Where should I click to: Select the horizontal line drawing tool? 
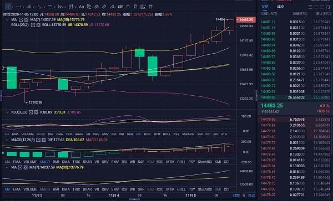[18, 7]
